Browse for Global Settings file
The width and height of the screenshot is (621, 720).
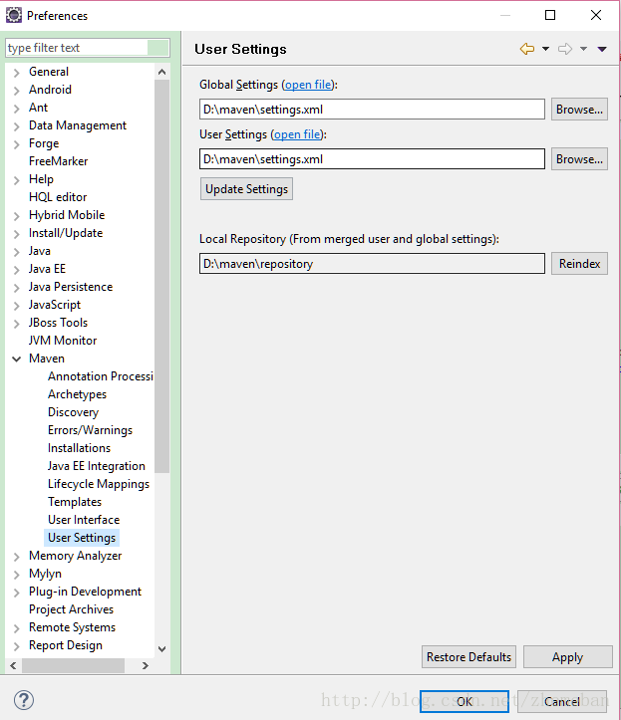579,110
